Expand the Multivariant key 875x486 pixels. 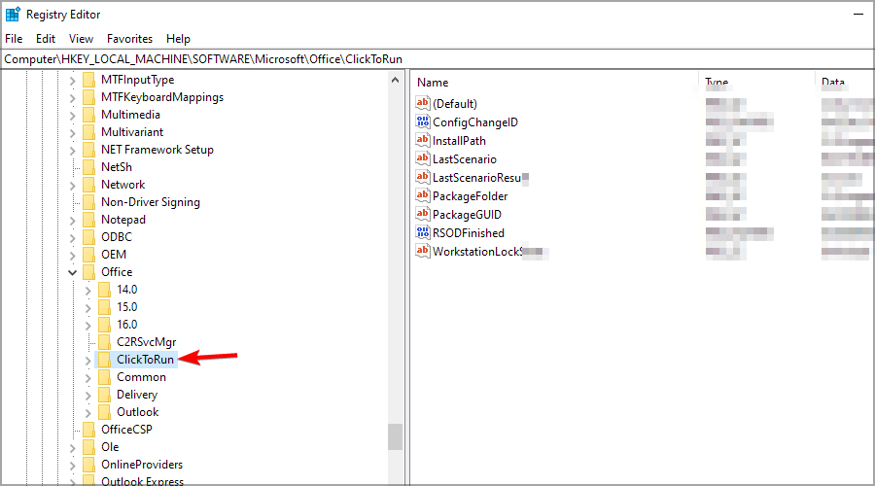tap(72, 133)
